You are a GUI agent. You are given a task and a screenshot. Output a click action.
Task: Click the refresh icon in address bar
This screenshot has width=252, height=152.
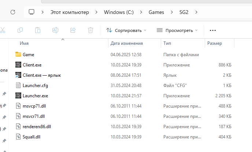tap(13, 12)
